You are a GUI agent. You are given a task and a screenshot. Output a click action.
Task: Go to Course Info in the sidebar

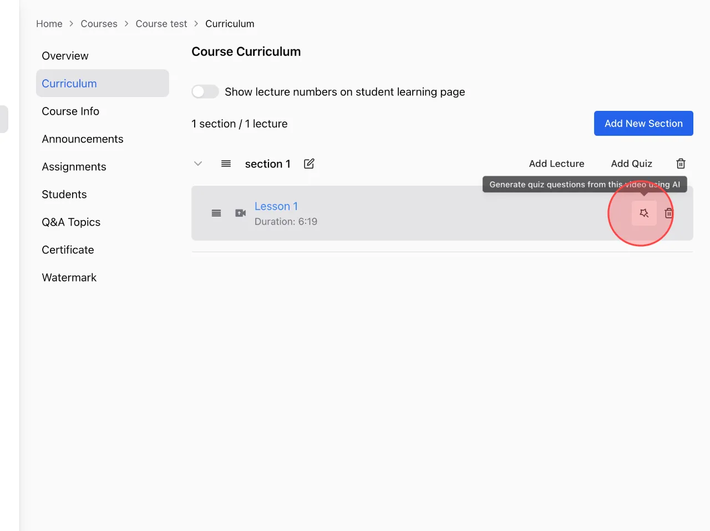102,111
